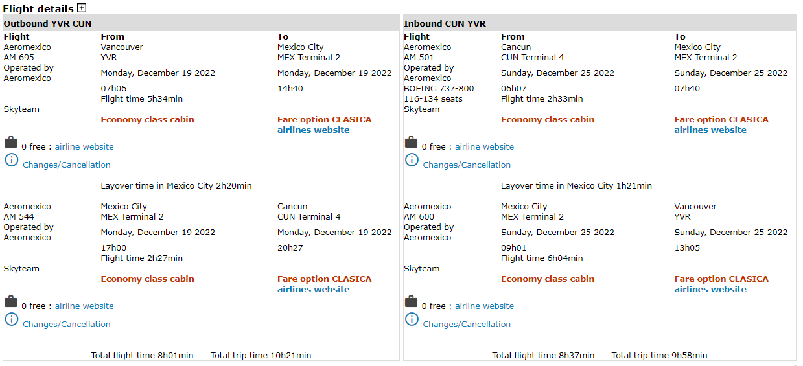Click the info icon for flight AM 600
803x366 pixels.
click(x=412, y=319)
